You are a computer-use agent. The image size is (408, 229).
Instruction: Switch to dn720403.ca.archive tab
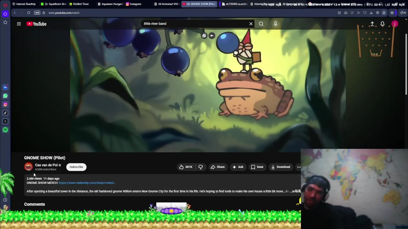click(x=235, y=4)
